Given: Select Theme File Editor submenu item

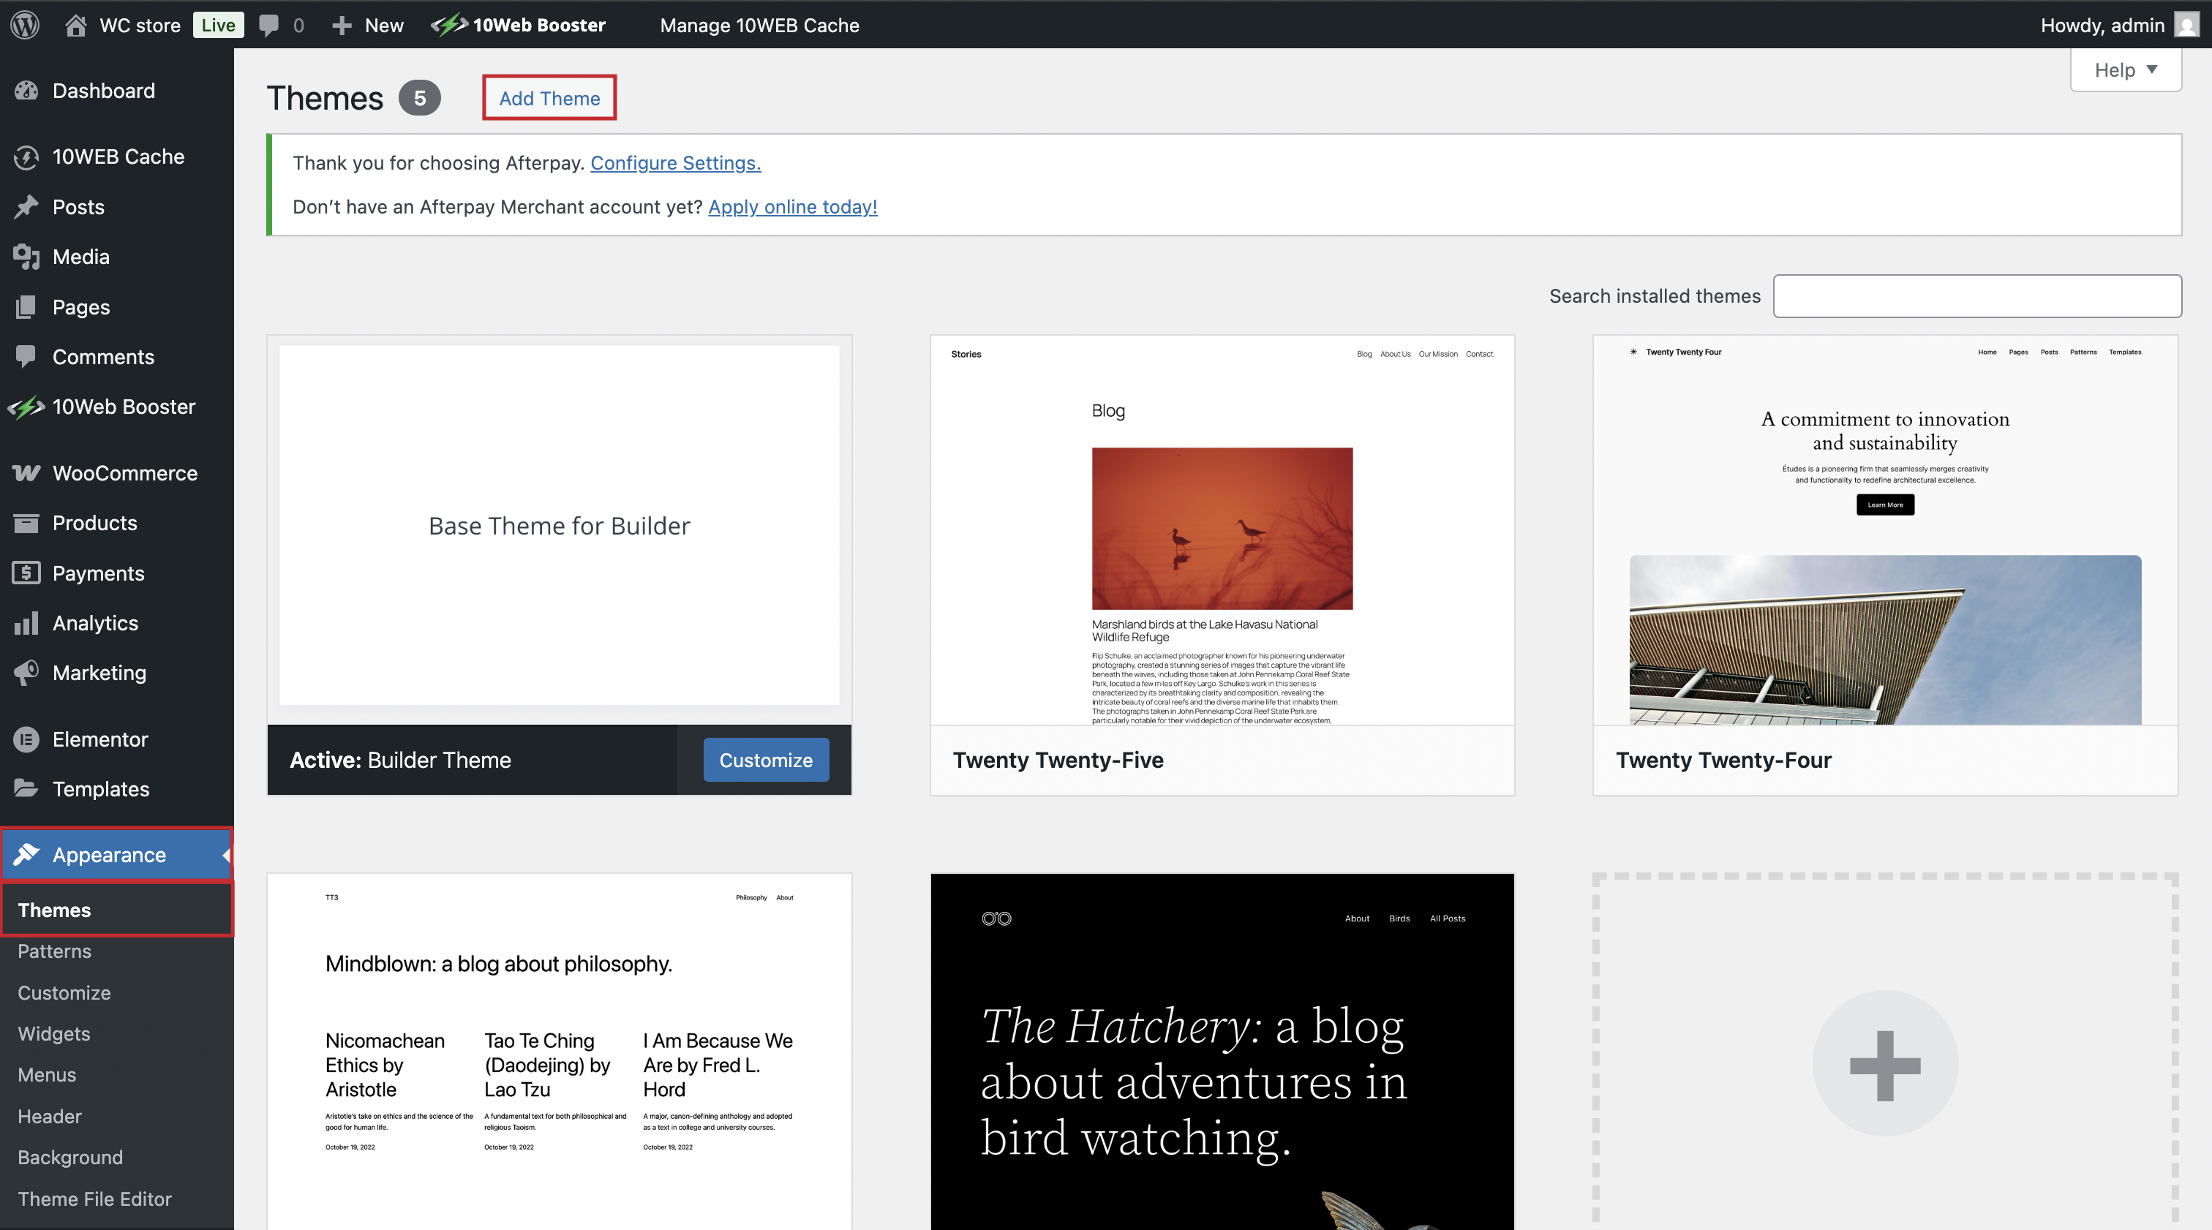Looking at the screenshot, I should coord(94,1199).
